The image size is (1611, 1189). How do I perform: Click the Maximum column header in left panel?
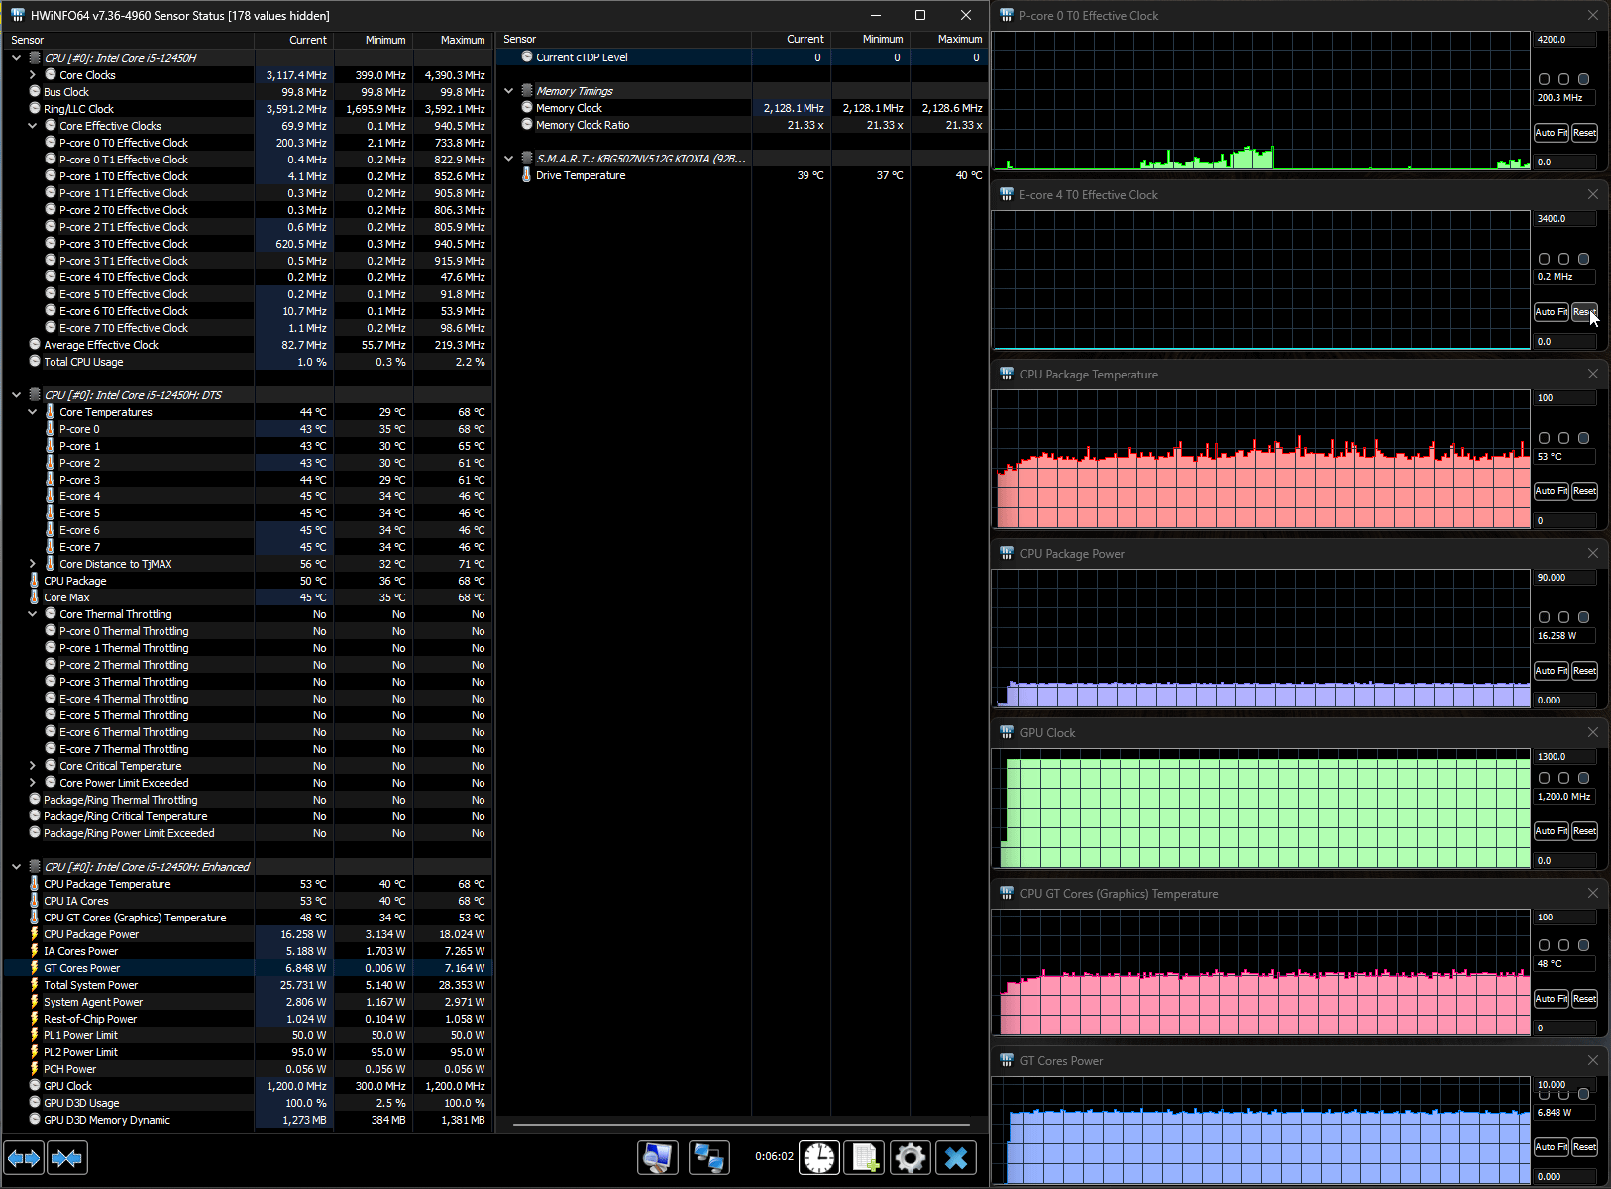click(462, 40)
